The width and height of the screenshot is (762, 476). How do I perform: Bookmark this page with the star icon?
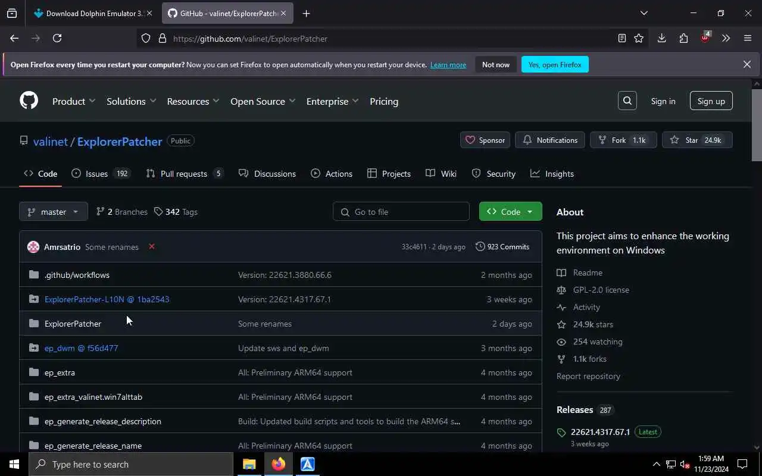pyautogui.click(x=639, y=38)
